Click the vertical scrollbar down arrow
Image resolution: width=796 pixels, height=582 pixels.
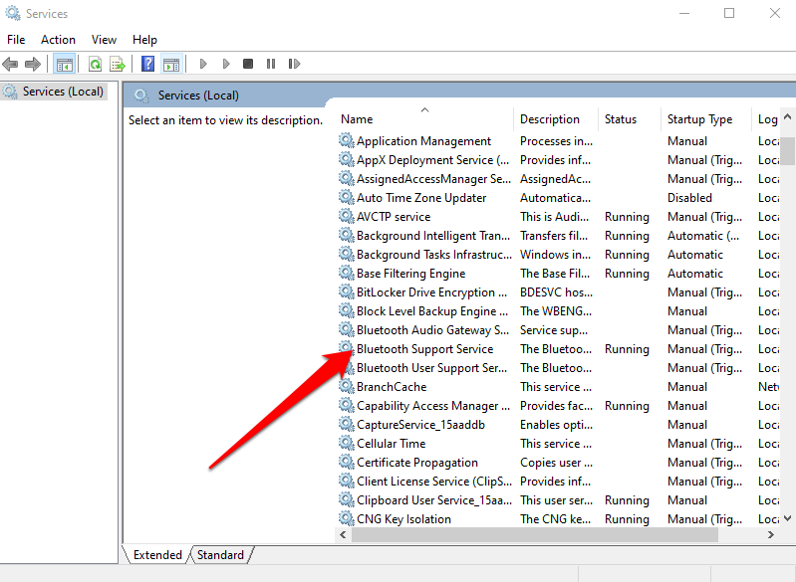click(787, 517)
